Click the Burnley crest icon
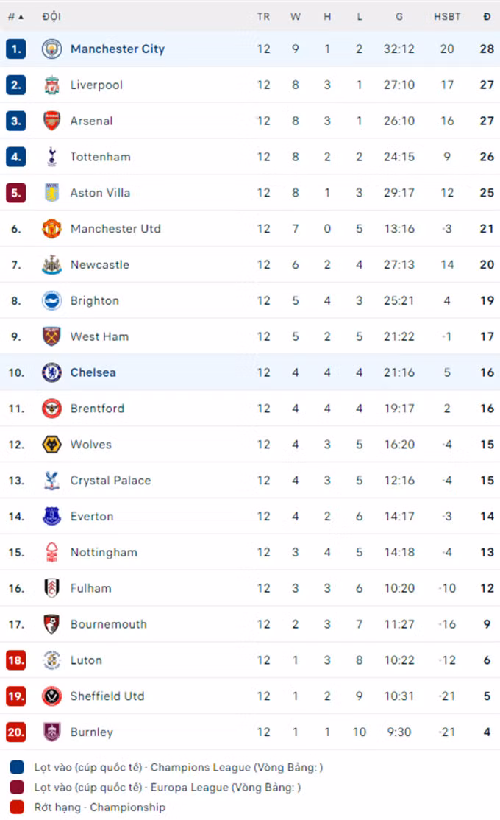 [x=51, y=732]
